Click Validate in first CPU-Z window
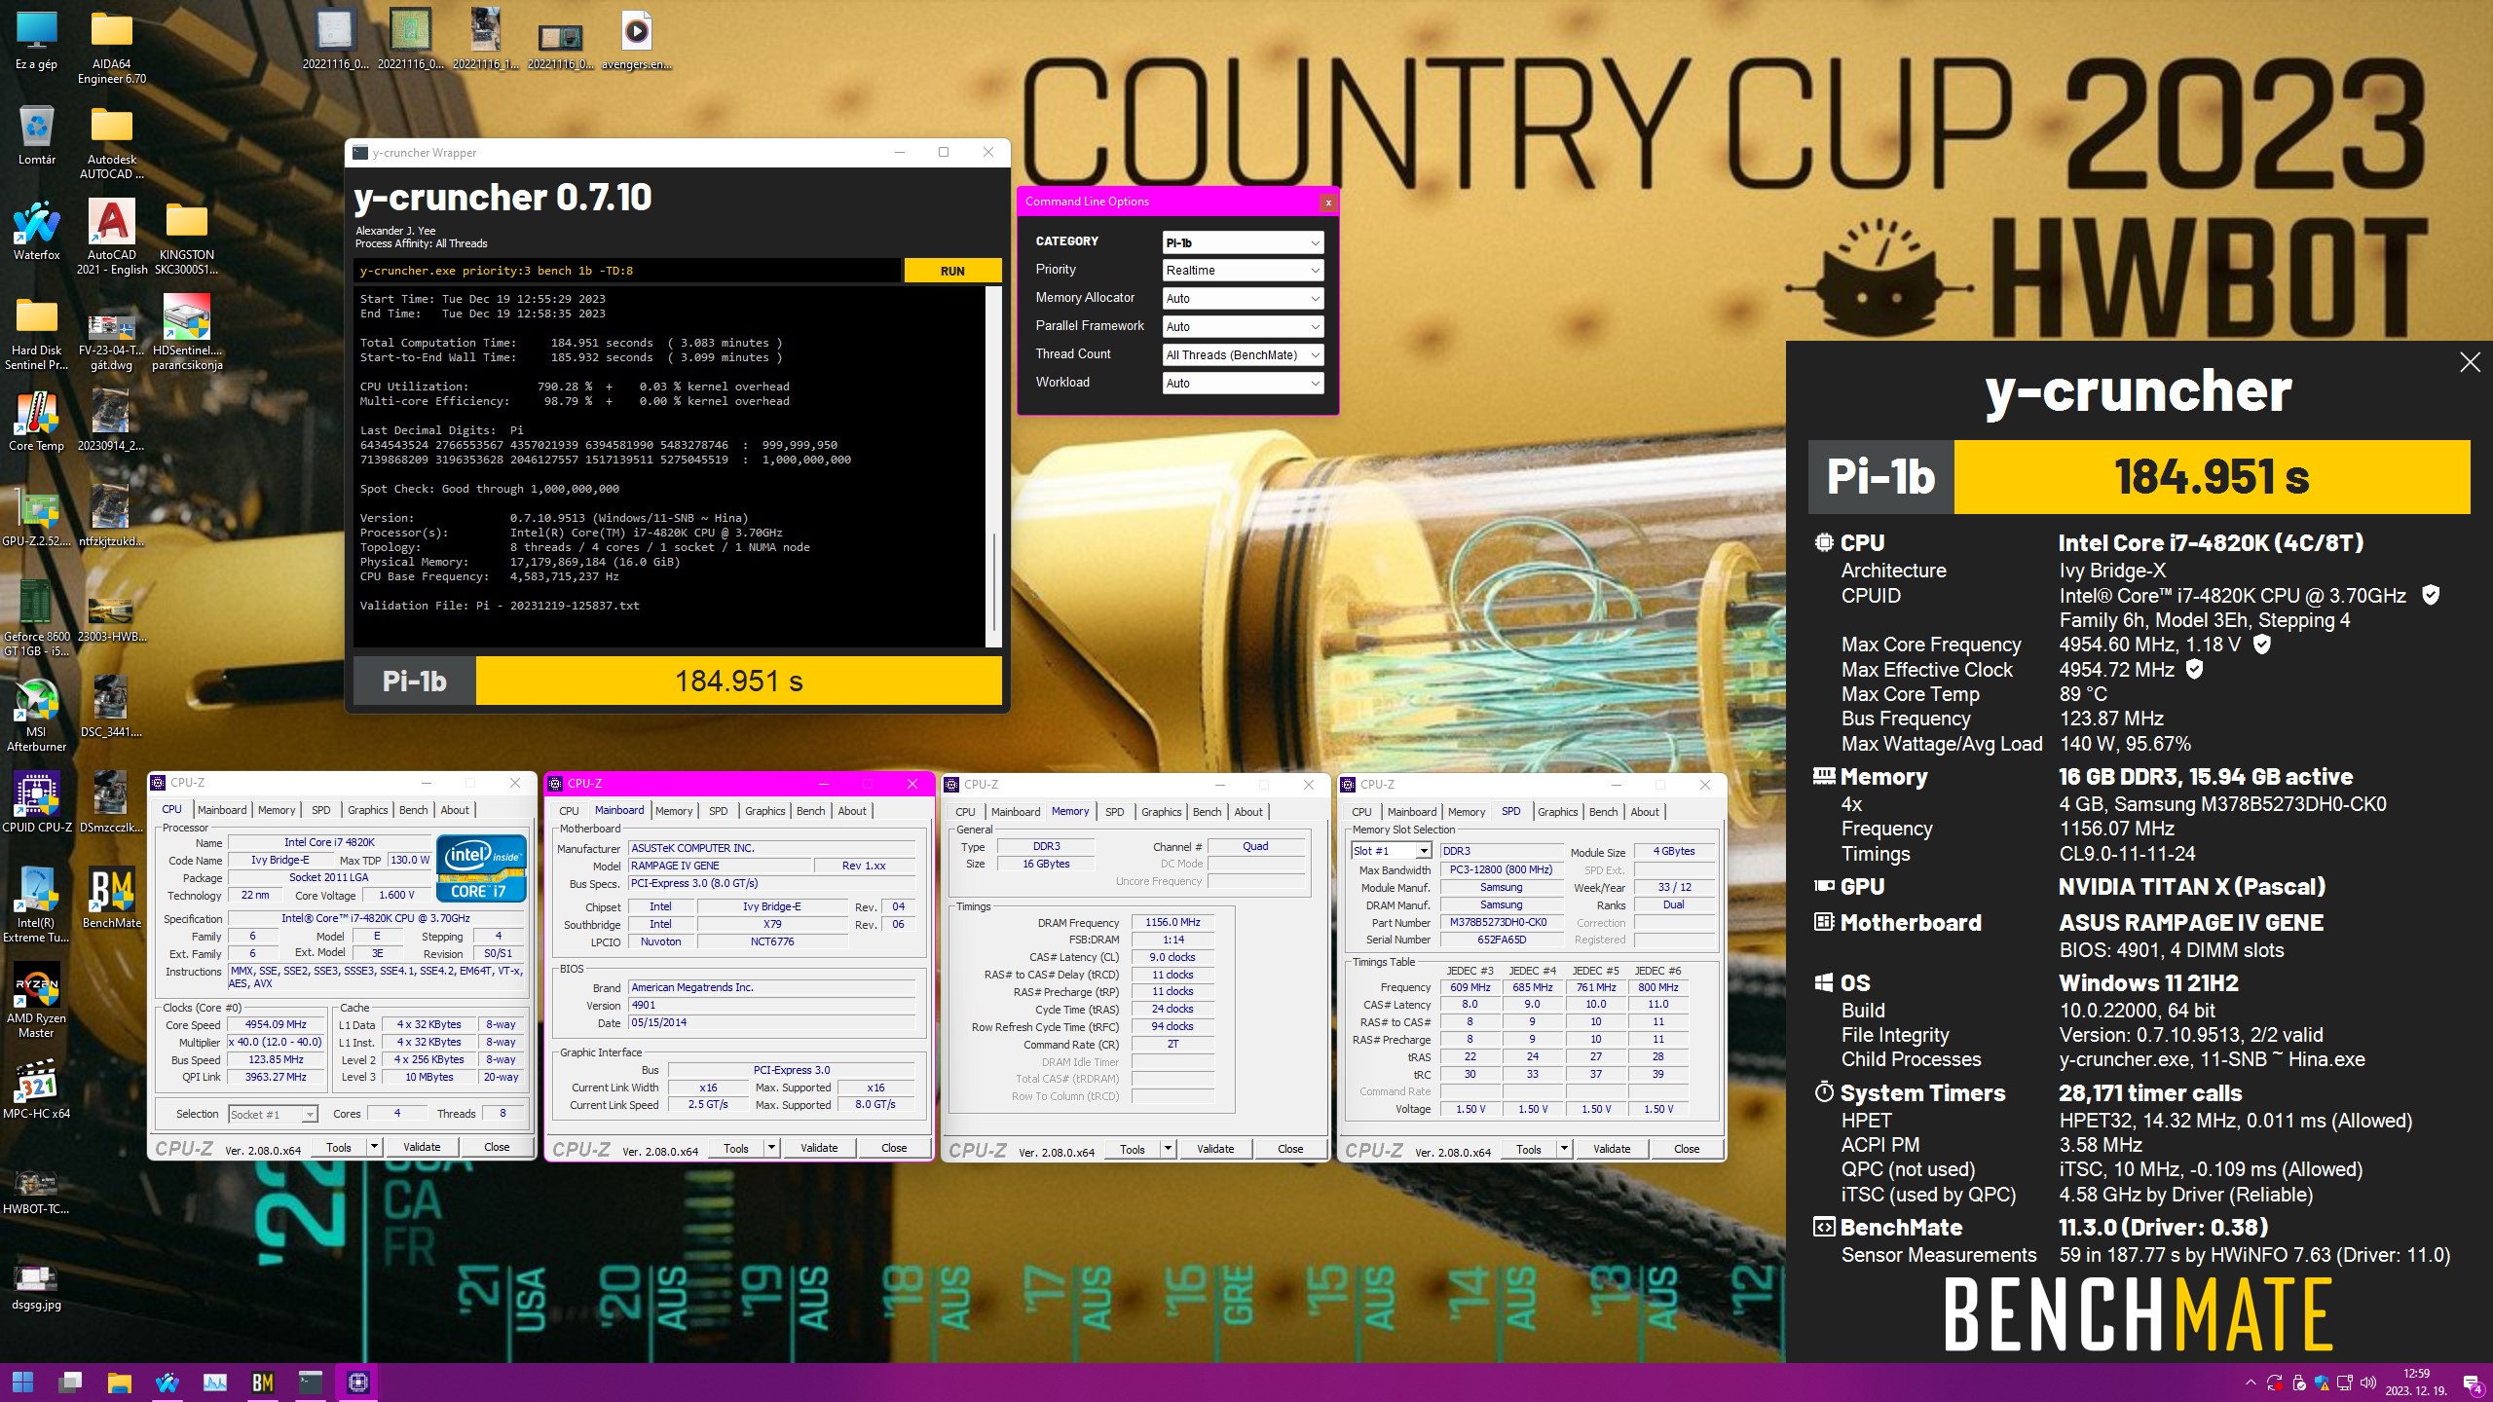The width and height of the screenshot is (2493, 1402). pyautogui.click(x=422, y=1148)
